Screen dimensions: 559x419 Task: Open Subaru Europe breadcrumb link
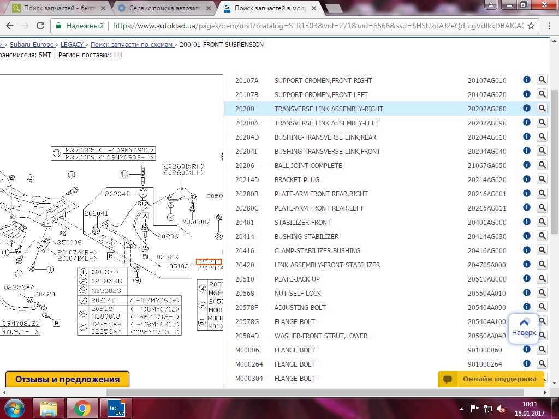[x=31, y=45]
